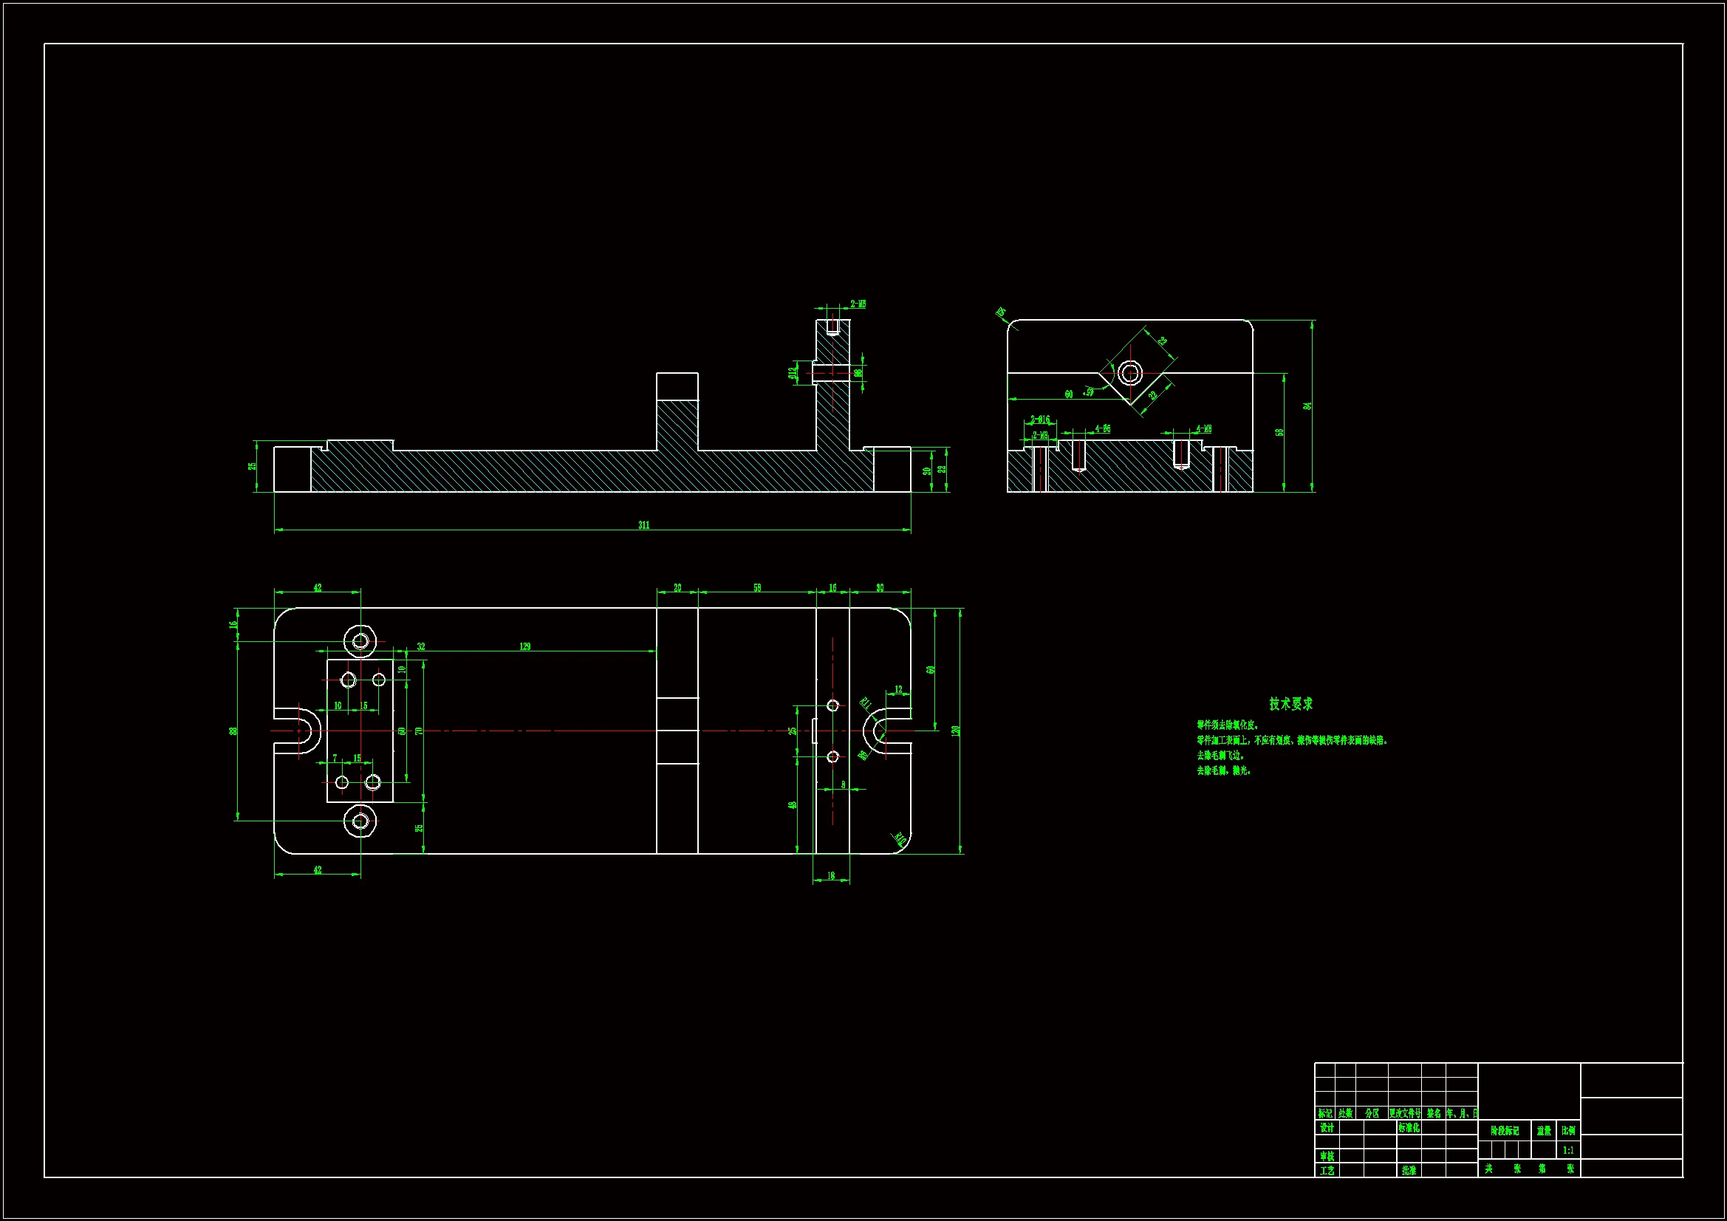1727x1221 pixels.
Task: Click the 58 horizontal dimension in plan view
Action: pyautogui.click(x=756, y=587)
